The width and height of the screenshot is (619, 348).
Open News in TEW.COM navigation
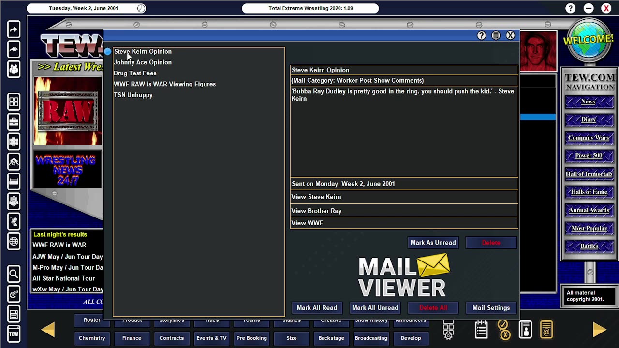(589, 101)
